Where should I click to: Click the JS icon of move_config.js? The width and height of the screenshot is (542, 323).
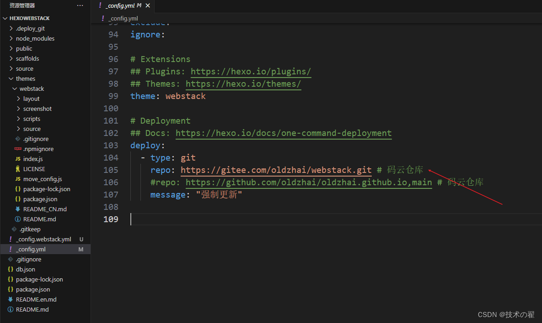point(18,179)
